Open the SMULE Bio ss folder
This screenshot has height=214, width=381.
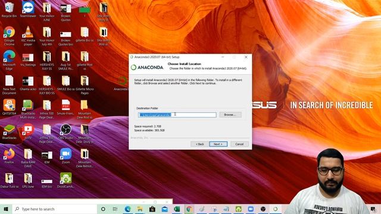(x=65, y=83)
